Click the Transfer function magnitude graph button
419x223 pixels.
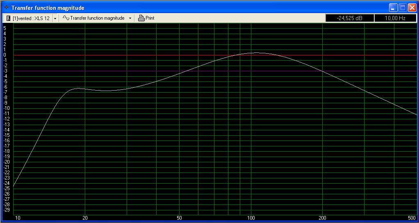click(x=93, y=18)
